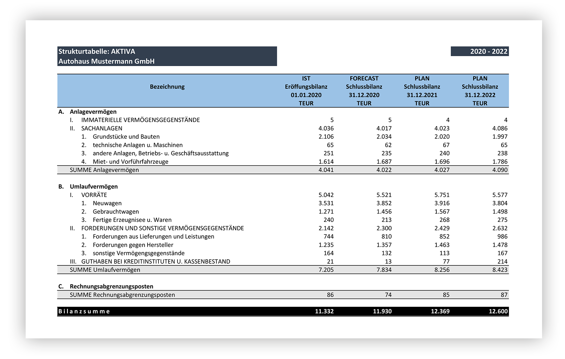Select the PLAN Schlussbilanz 31.12.2021 column header
The height and width of the screenshot is (359, 565).
pyautogui.click(x=422, y=91)
